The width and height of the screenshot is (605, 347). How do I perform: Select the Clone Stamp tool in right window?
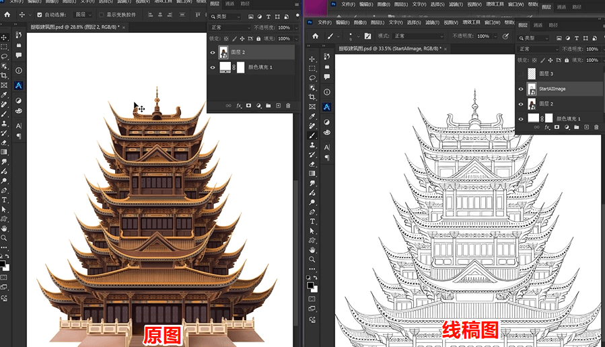[x=312, y=145]
